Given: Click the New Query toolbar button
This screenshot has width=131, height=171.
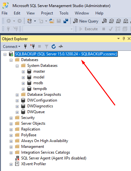Looking at the screenshot, I should 86,21.
